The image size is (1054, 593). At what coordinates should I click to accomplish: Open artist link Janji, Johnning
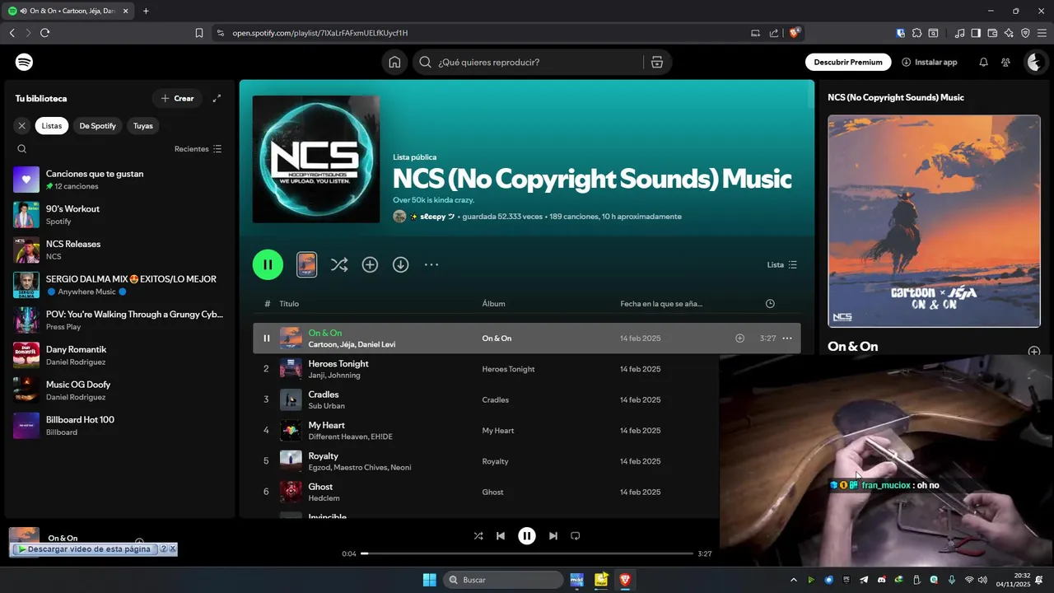[x=334, y=376]
